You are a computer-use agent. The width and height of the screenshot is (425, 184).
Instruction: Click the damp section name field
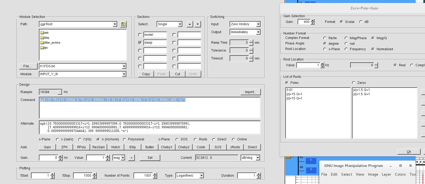tap(155, 43)
